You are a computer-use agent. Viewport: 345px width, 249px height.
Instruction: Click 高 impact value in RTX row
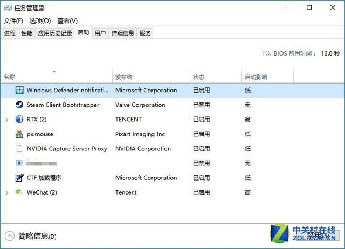[x=247, y=120]
